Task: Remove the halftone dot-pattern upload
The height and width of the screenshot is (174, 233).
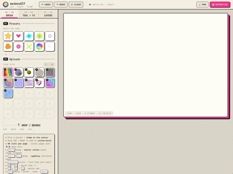Action: (47, 70)
